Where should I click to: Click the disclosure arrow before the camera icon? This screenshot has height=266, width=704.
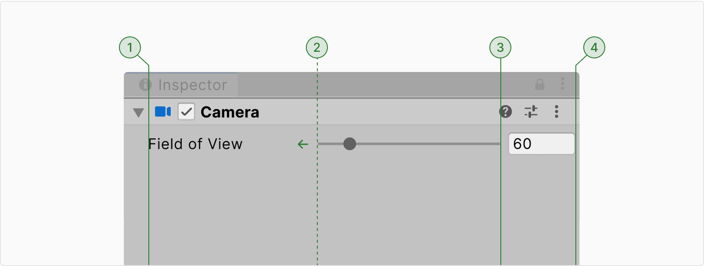click(x=139, y=112)
